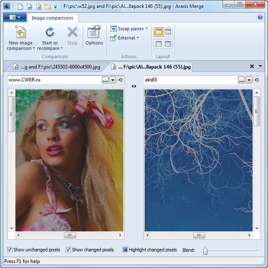
Task: Select the two-pane horizontal layout icon
Action: coord(158,44)
